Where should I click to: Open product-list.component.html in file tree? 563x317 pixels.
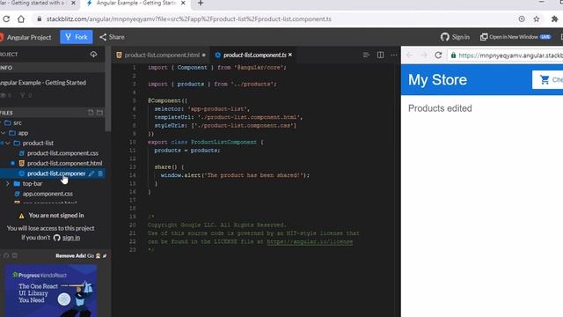(x=64, y=163)
